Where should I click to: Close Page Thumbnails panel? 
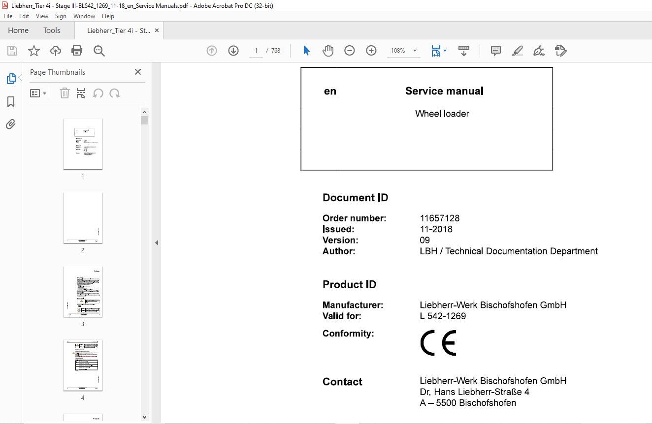(138, 72)
